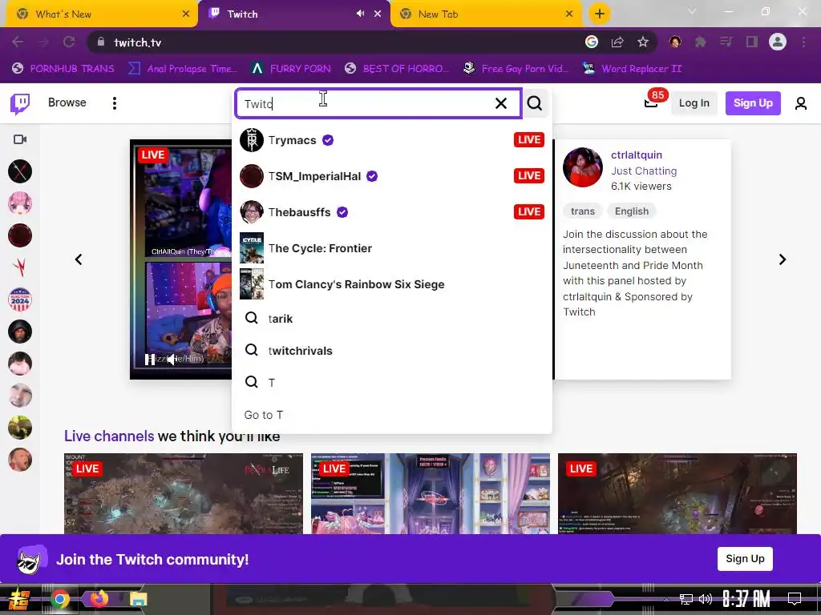Go to the next carousel stream

tap(783, 259)
